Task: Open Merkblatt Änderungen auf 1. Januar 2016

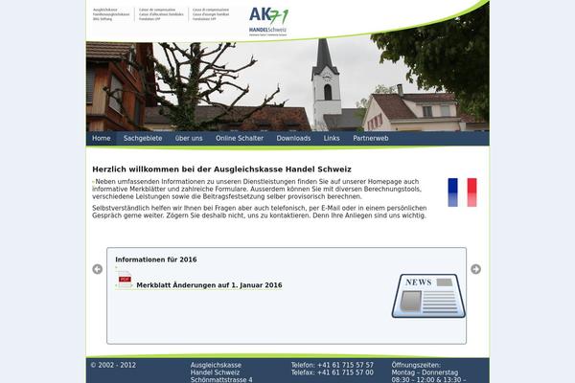Action: point(209,285)
